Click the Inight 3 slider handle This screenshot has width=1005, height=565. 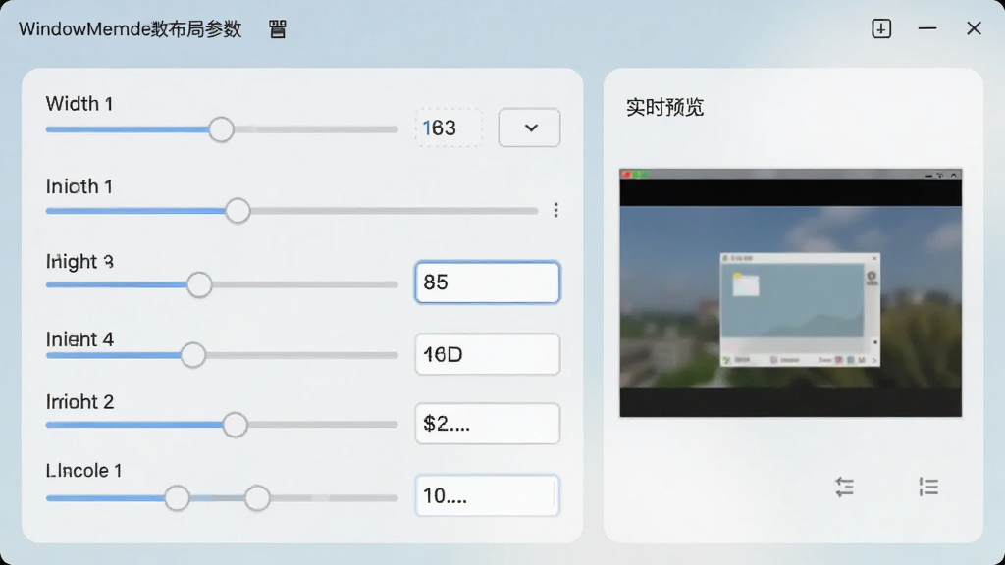(x=199, y=285)
